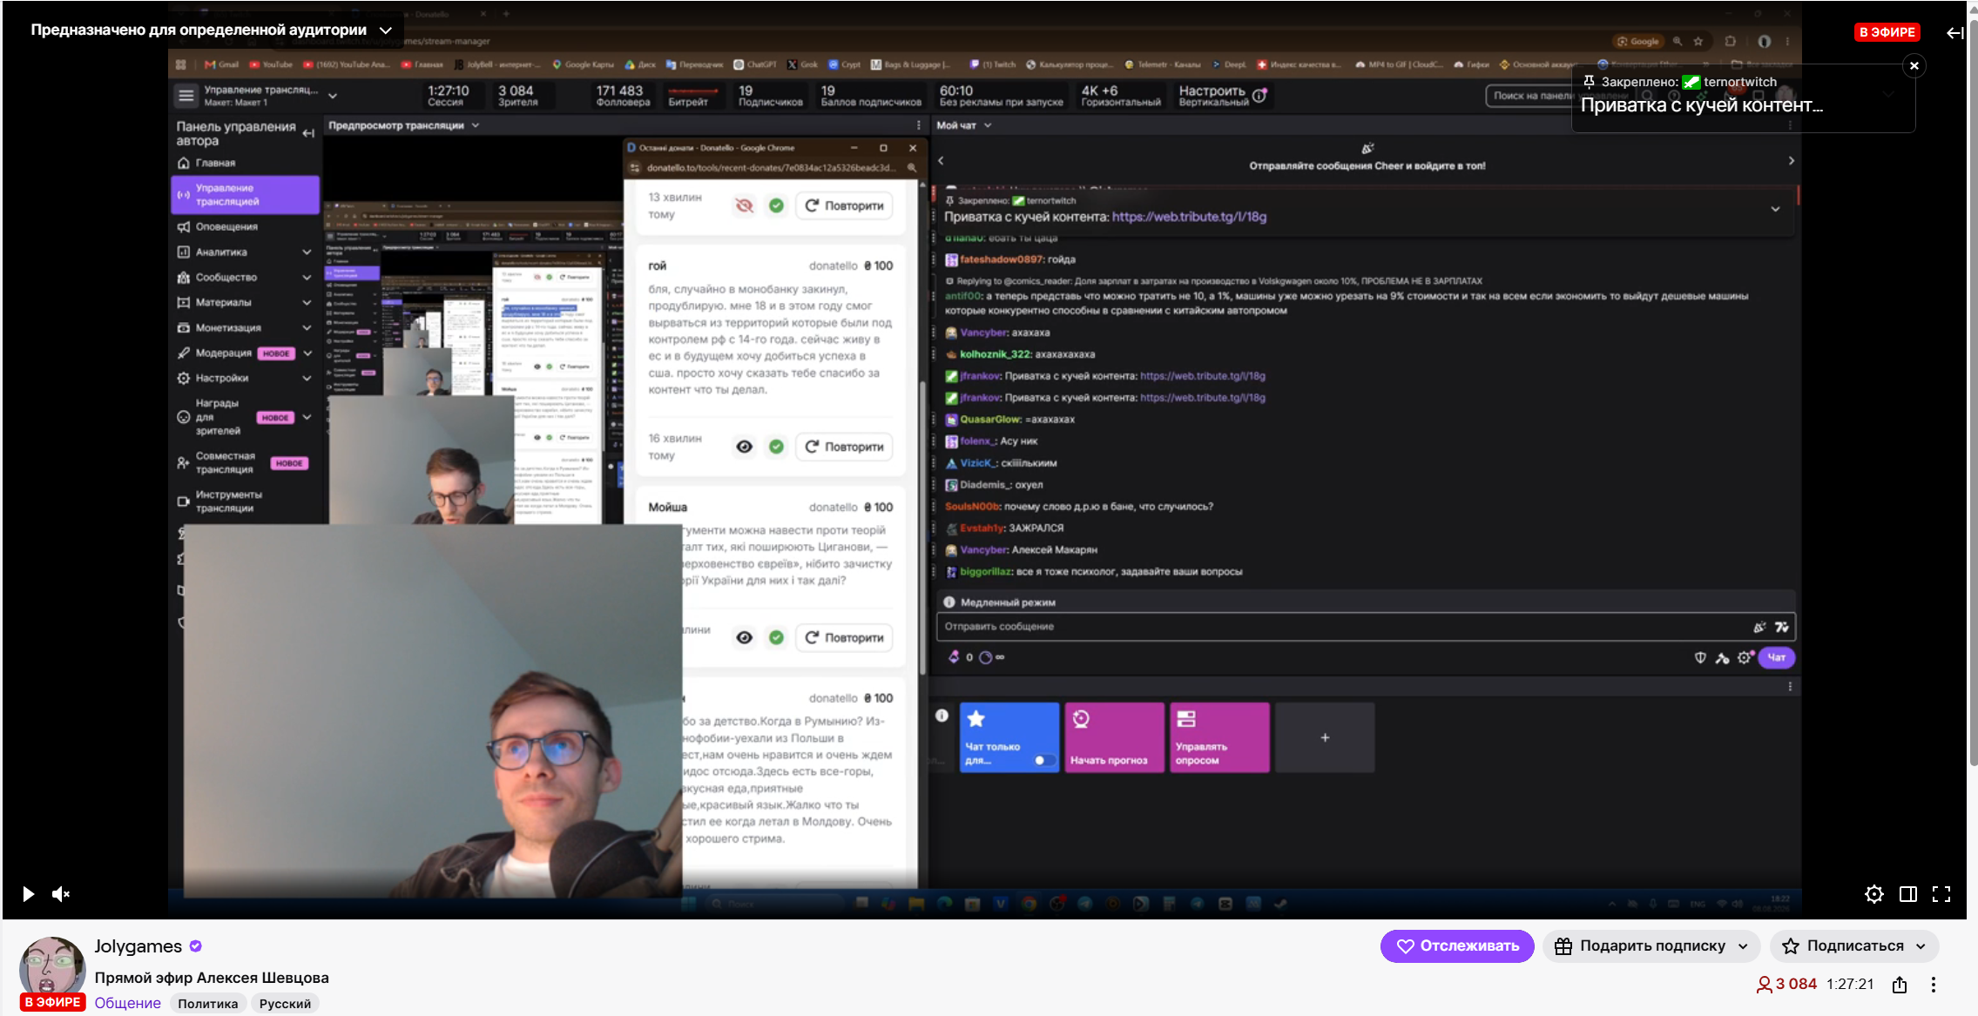Open the Jolygames channel avatar
The width and height of the screenshot is (1978, 1016).
(x=52, y=969)
